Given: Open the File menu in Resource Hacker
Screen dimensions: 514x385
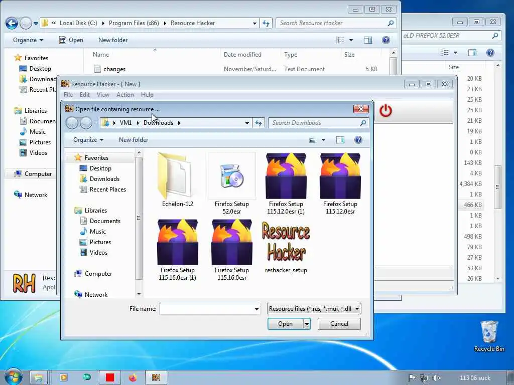Looking at the screenshot, I should tap(68, 95).
